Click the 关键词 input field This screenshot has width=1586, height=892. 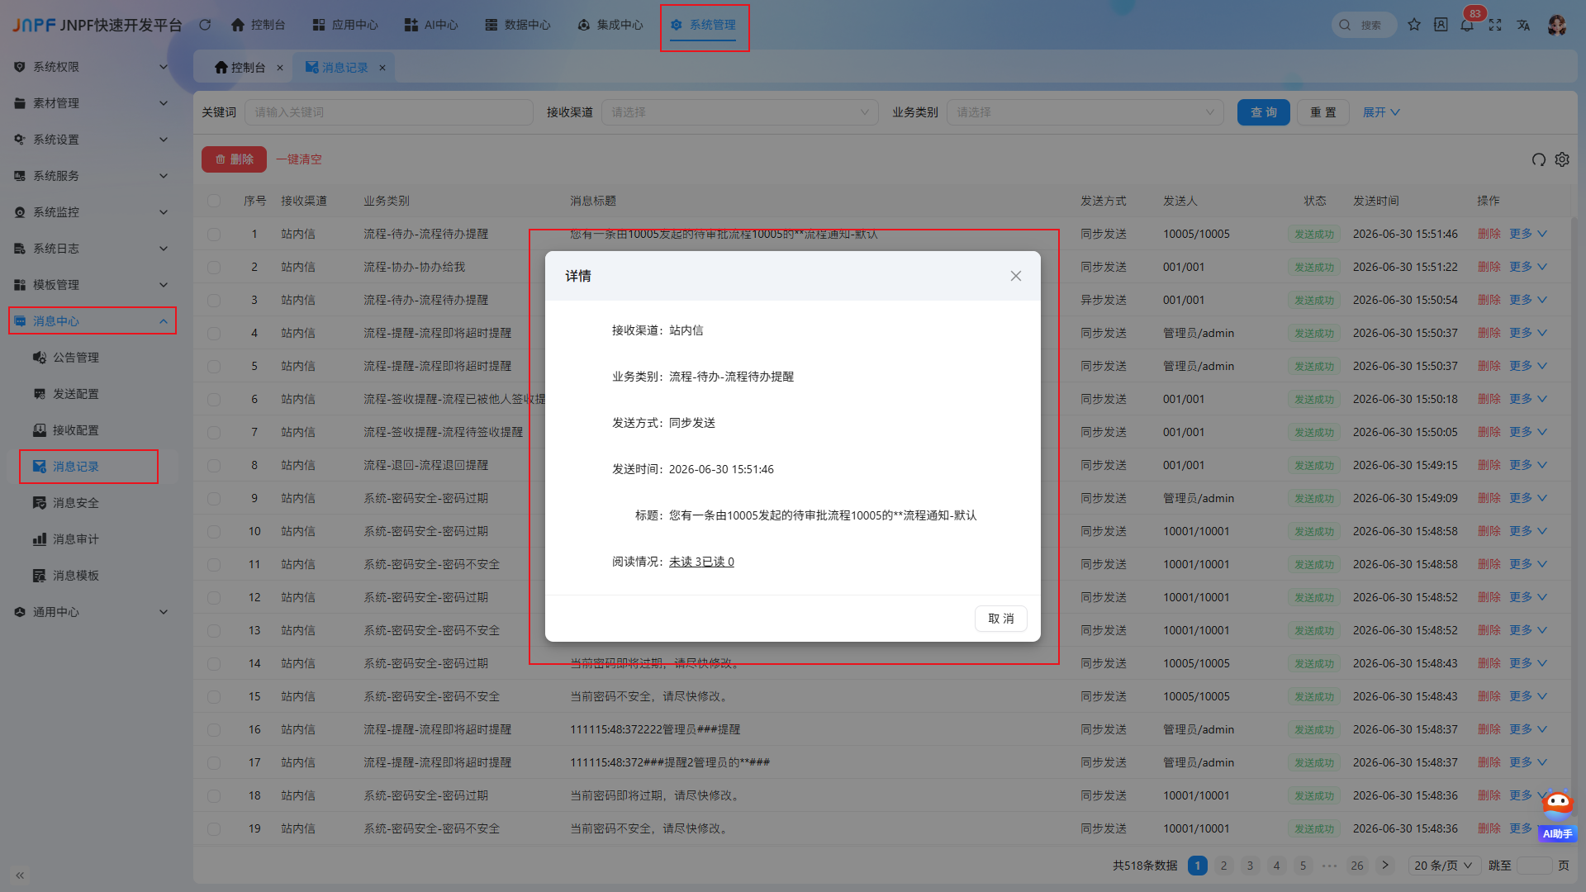(x=389, y=112)
